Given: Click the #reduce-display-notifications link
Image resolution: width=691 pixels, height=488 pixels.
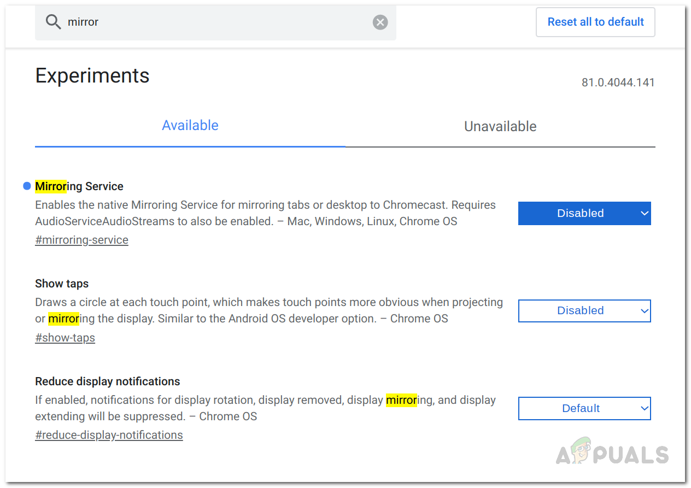Looking at the screenshot, I should (x=109, y=435).
